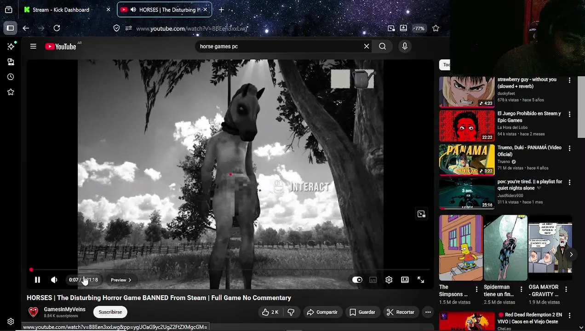
Task: Open tracking protection shield icon
Action: click(117, 29)
